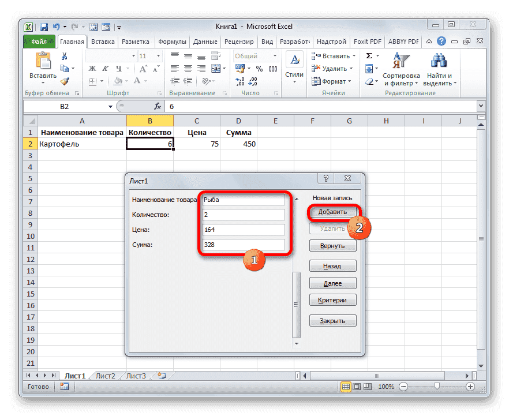The width and height of the screenshot is (509, 416).
Task: Click the AutoSum Σ icon
Action: pyautogui.click(x=368, y=57)
